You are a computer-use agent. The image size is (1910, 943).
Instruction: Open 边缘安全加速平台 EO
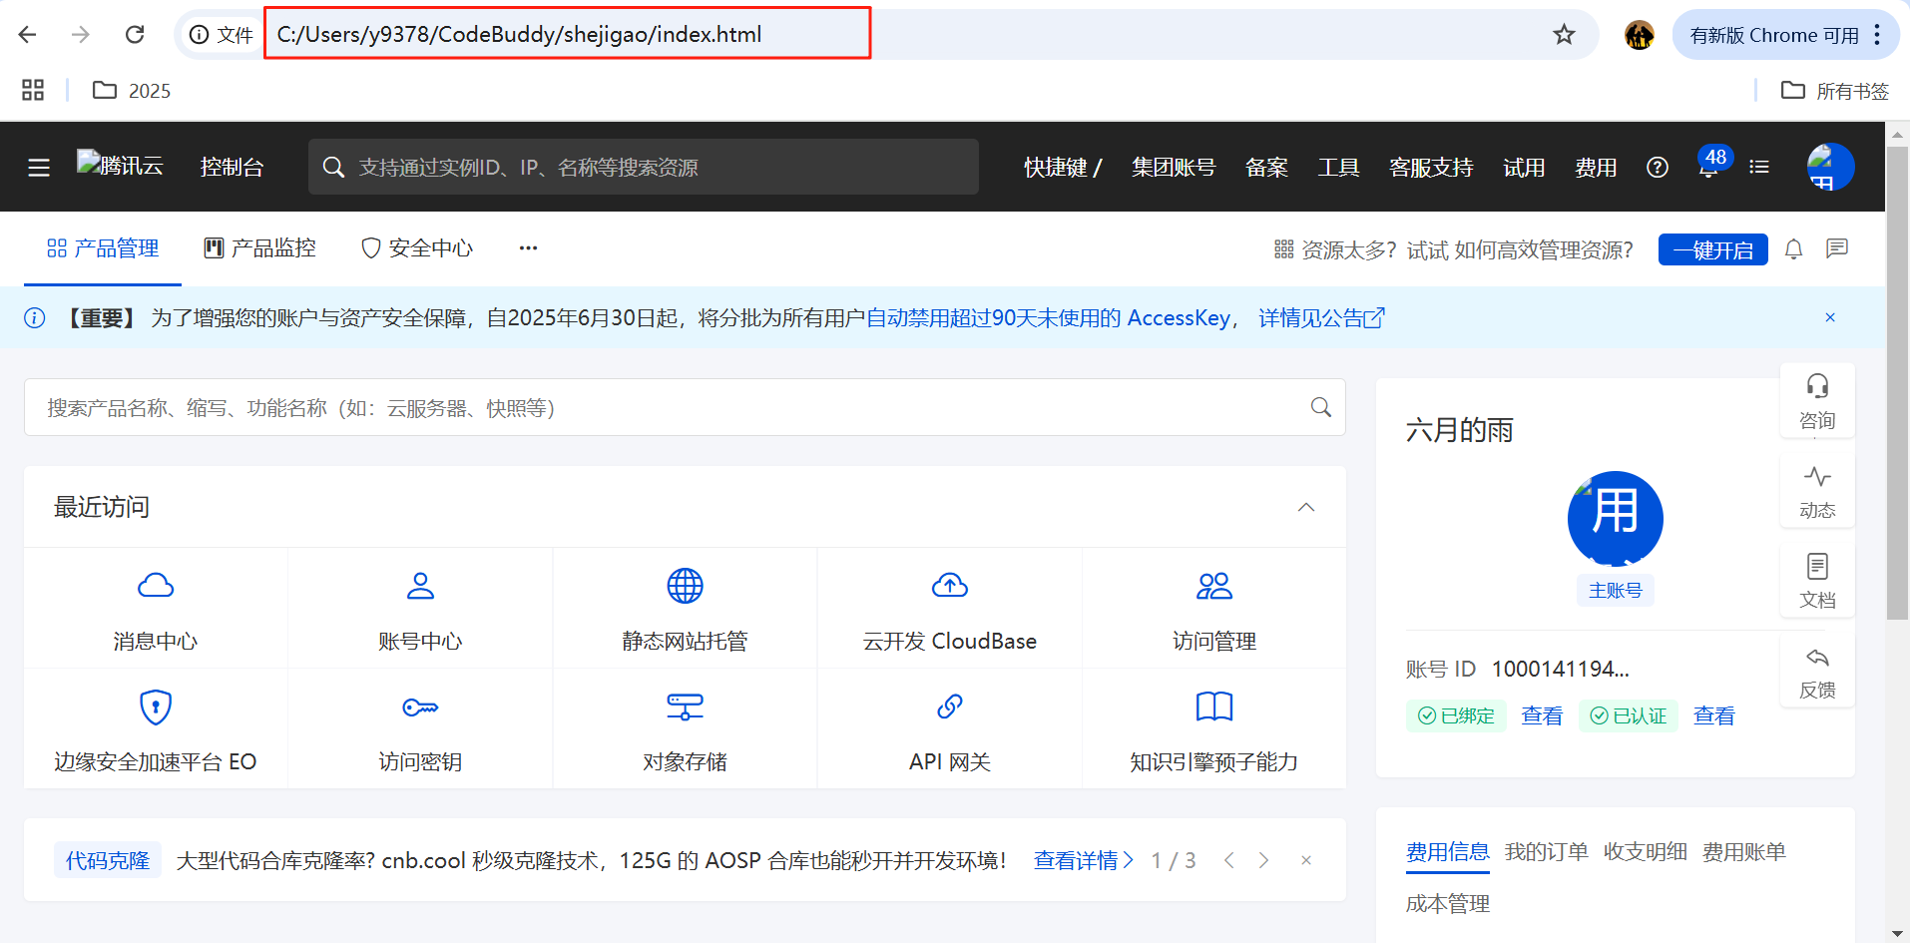(x=156, y=729)
